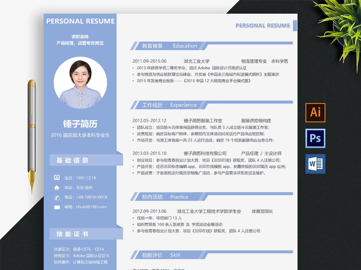Select the major text 物流管理专业
Screen dimensions: 361x270
click(254, 61)
